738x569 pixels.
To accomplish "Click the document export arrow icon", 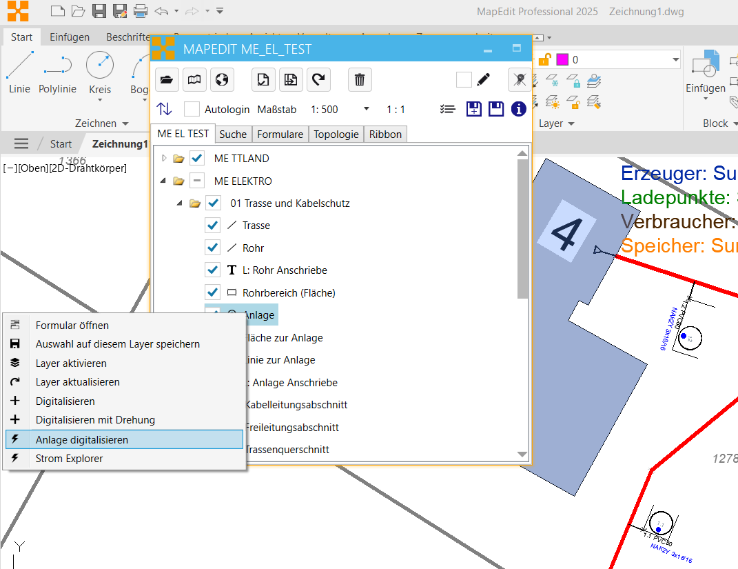I will click(x=291, y=79).
